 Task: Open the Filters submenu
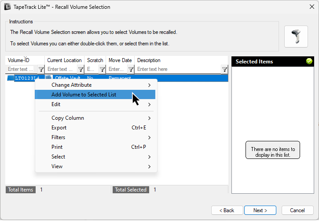95,137
